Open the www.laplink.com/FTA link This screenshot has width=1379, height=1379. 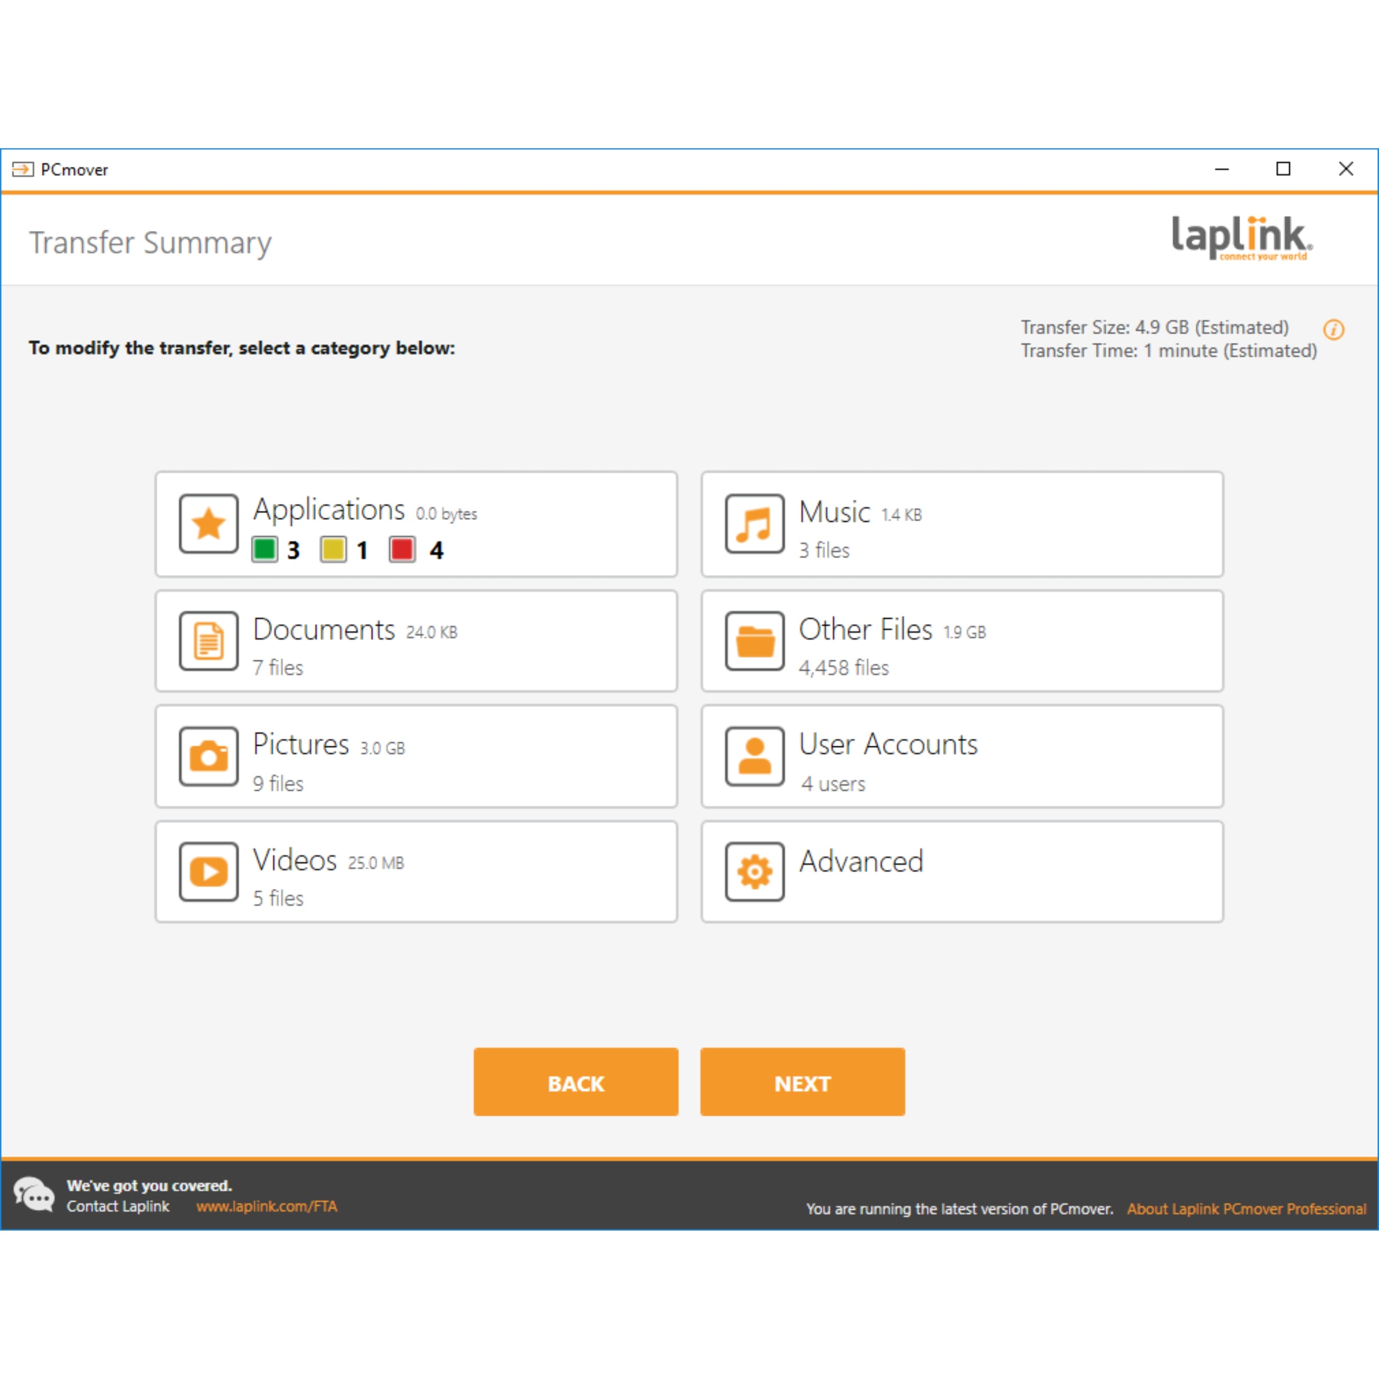pos(267,1206)
